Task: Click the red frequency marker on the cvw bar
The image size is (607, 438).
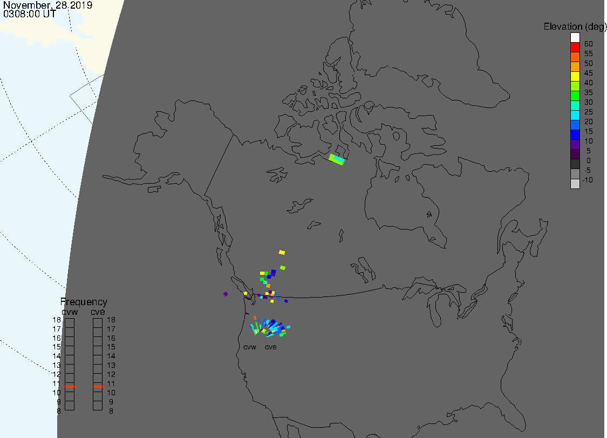Action: [70, 387]
